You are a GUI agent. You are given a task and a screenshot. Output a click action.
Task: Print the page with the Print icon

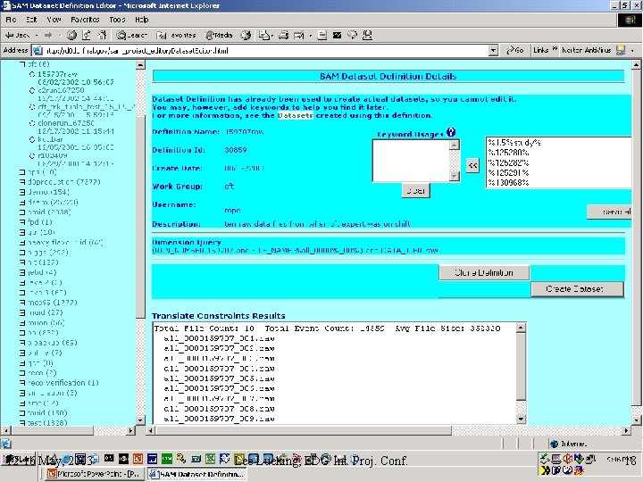click(x=283, y=35)
